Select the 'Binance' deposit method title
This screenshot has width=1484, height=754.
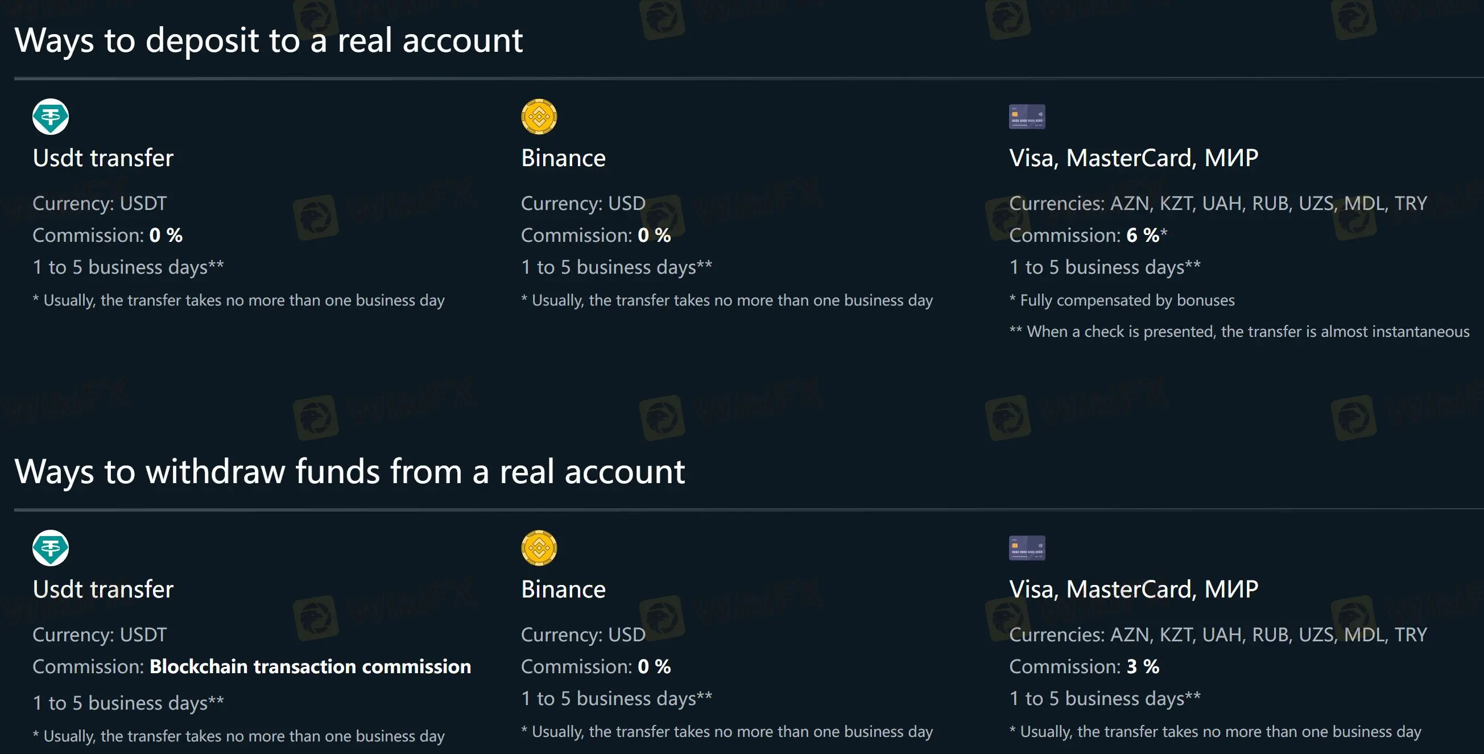click(x=563, y=158)
